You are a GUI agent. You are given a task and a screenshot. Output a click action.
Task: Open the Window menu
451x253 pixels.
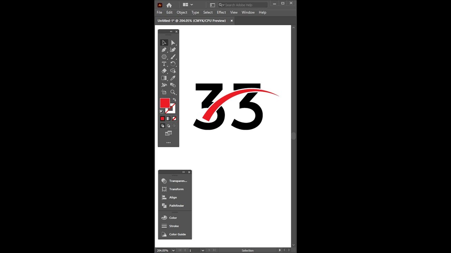tap(248, 12)
